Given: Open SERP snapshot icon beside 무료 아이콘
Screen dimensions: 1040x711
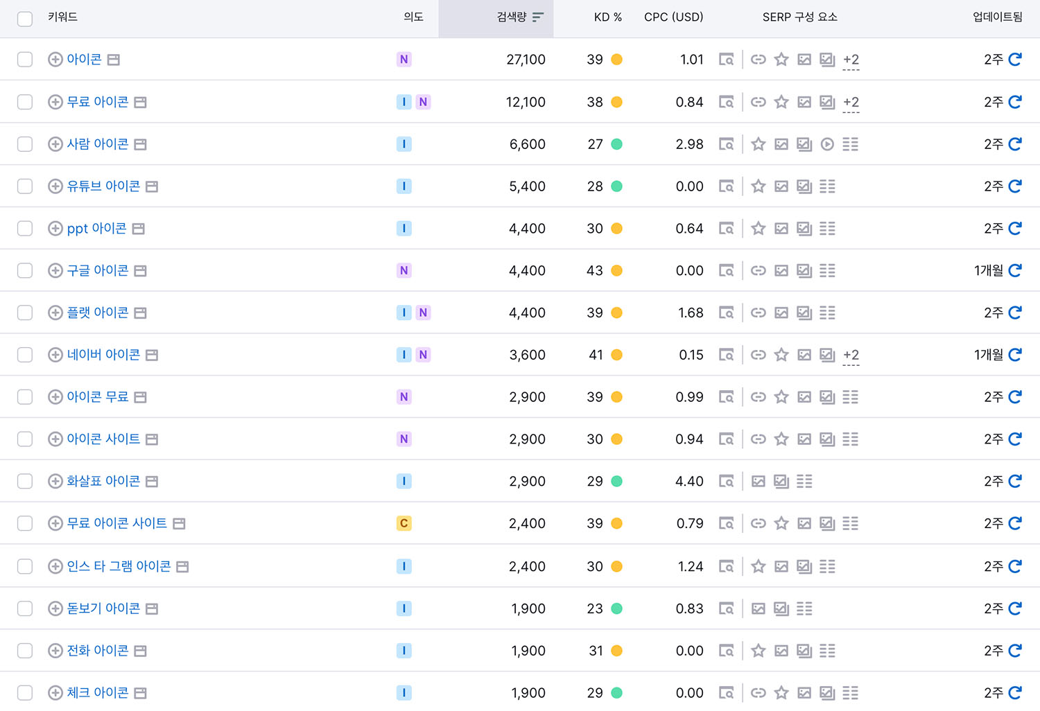Looking at the screenshot, I should coord(140,103).
